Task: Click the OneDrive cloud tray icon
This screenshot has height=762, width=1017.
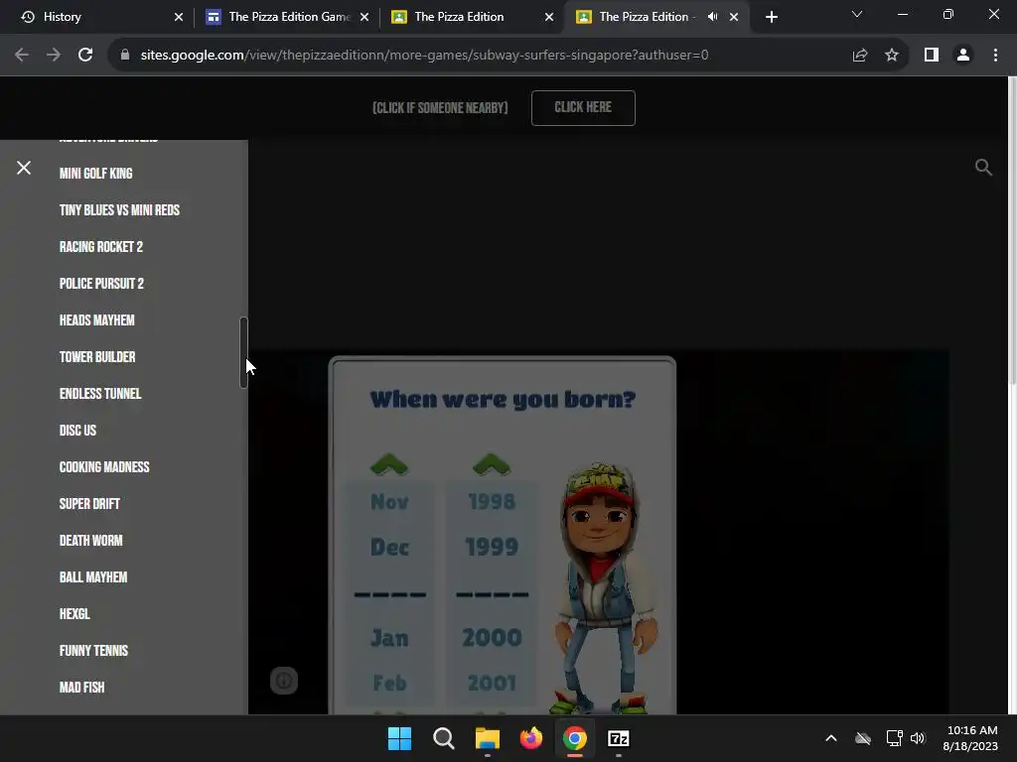Action: coord(863,738)
